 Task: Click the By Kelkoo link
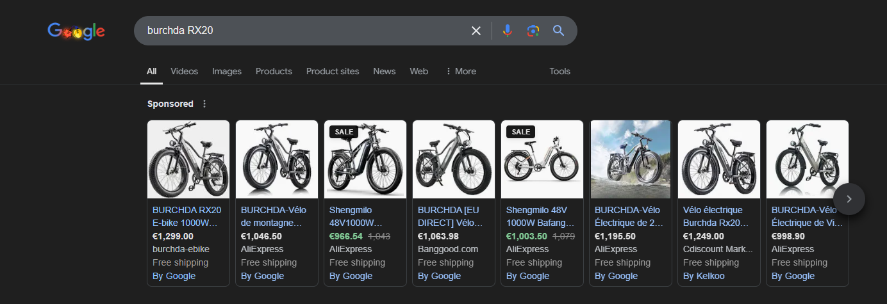point(705,276)
